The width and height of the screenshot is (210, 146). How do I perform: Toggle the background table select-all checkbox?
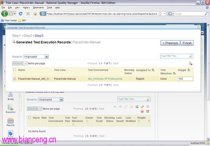pos(29,118)
